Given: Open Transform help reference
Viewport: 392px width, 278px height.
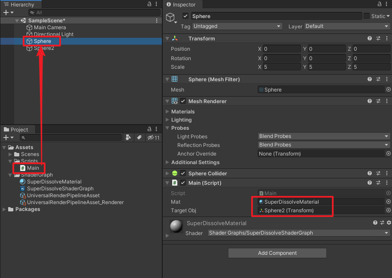Looking at the screenshot, I should [370, 38].
